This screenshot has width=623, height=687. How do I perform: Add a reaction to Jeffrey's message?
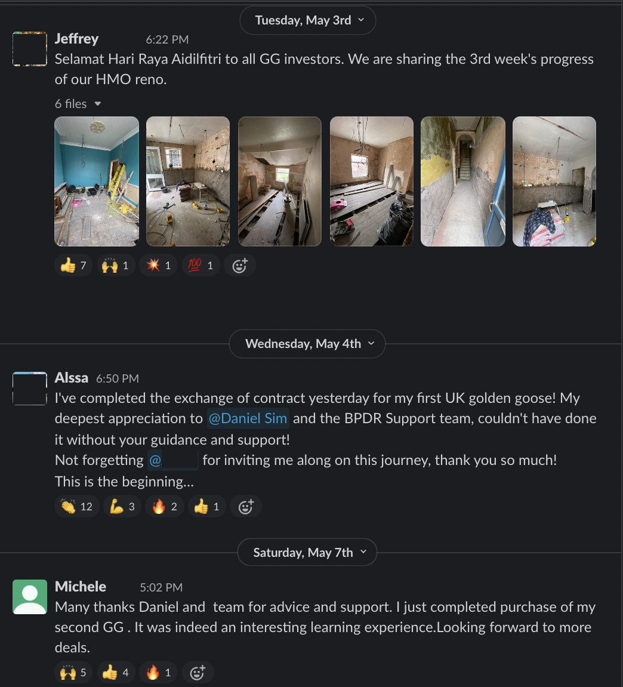240,266
